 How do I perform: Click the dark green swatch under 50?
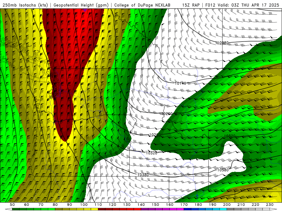coord(16,209)
